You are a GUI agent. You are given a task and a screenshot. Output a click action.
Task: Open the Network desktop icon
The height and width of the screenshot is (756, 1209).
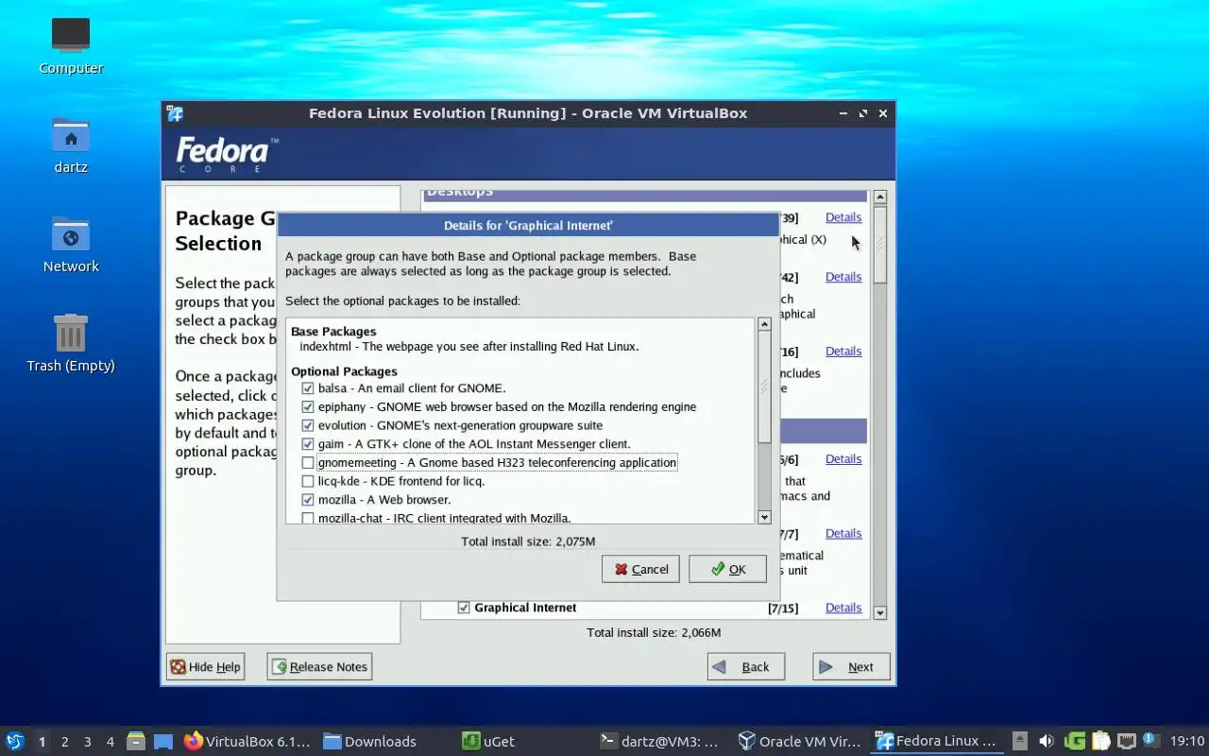click(x=71, y=244)
